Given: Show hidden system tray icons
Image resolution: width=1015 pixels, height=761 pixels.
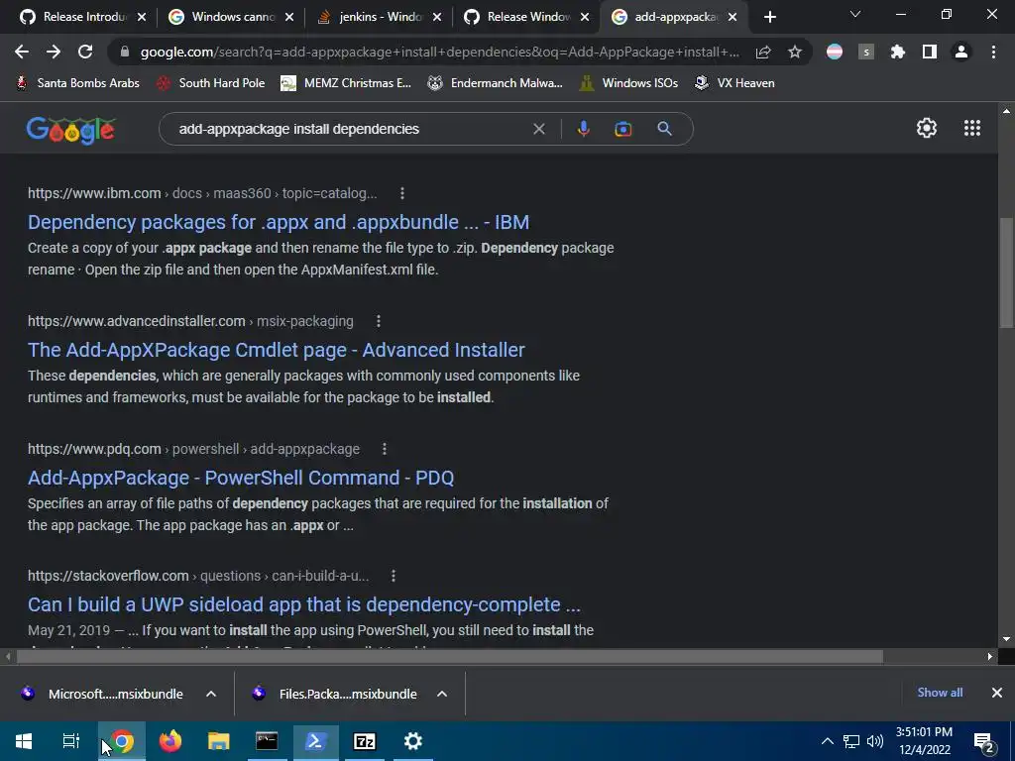Looking at the screenshot, I should (x=828, y=741).
